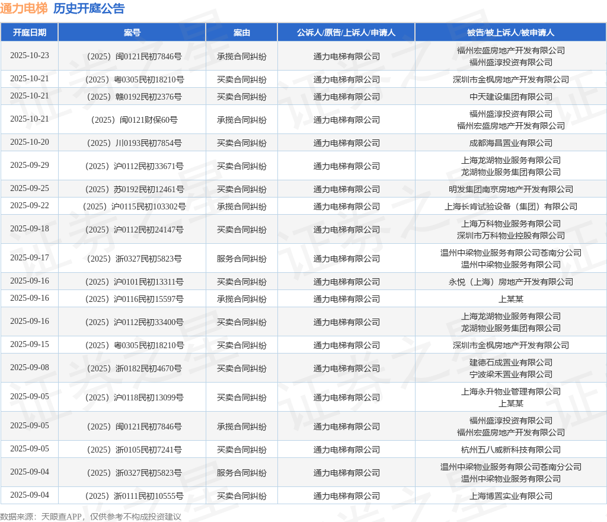
Task: Select the date cell 2025-10-23
Action: [x=30, y=56]
